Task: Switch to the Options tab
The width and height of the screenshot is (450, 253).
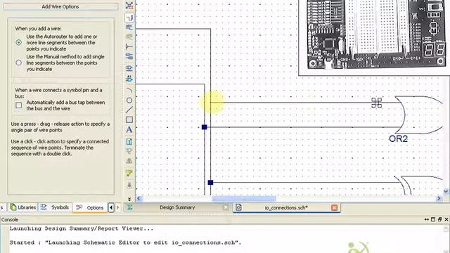Action: (89, 207)
